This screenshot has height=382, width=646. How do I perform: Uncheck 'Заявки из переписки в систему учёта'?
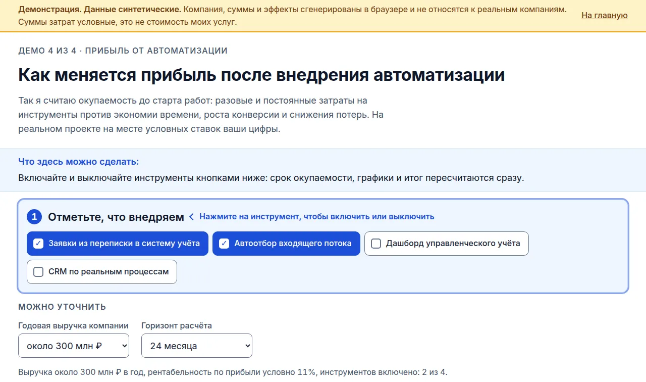click(118, 244)
